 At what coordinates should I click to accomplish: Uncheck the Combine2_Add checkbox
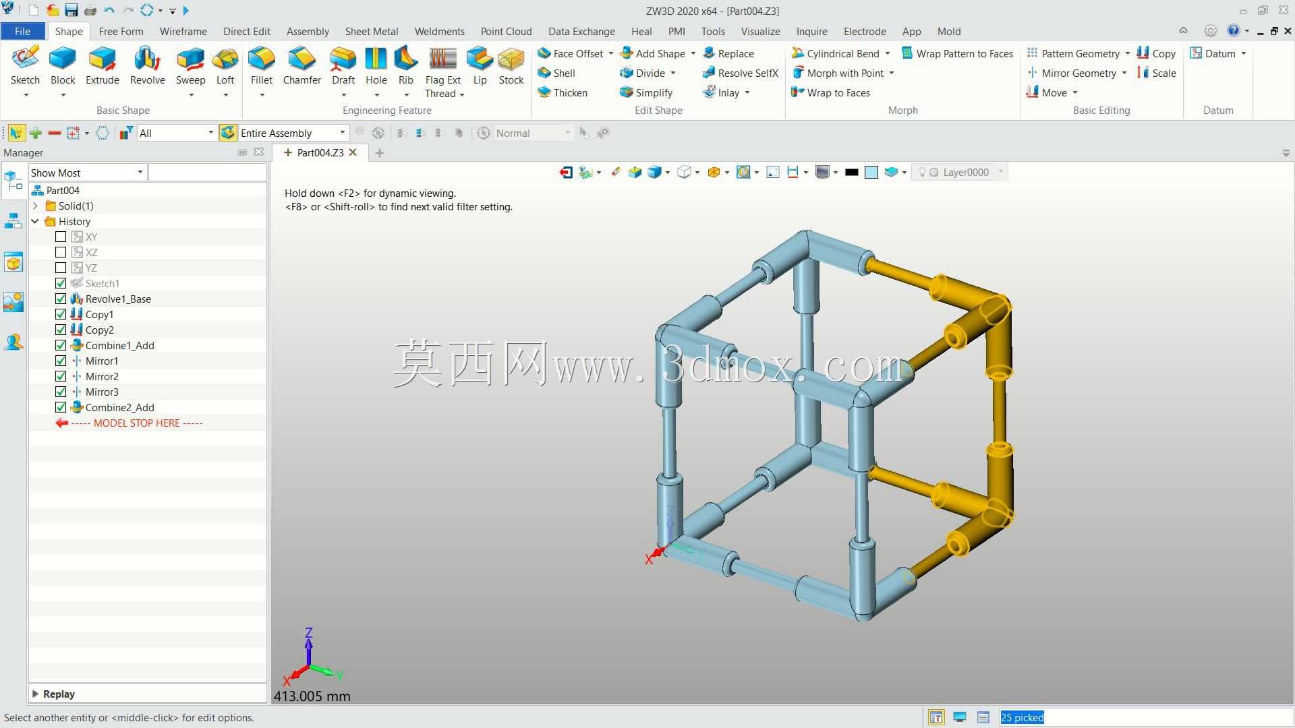[x=61, y=407]
